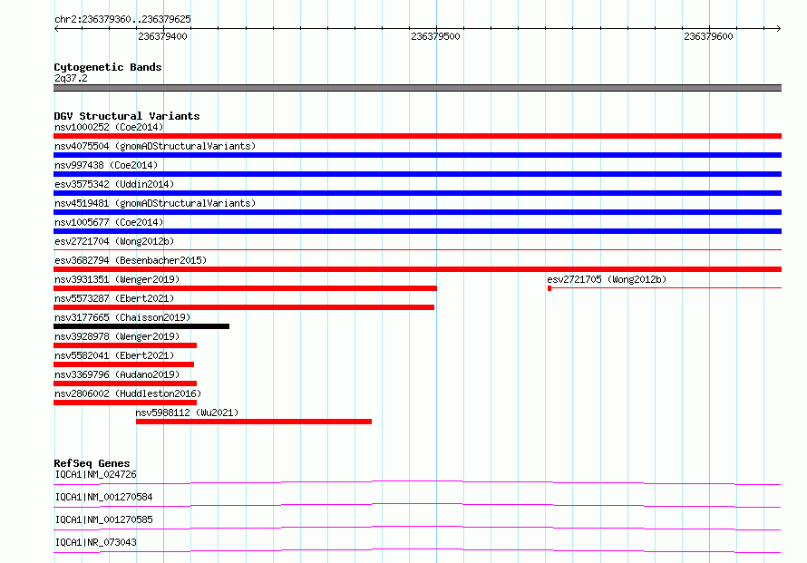Open the Cytogenetic Bands track heading

[x=108, y=67]
